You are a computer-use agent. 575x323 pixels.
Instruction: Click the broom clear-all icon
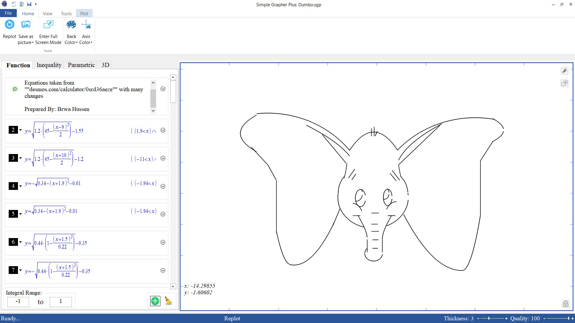click(x=169, y=301)
